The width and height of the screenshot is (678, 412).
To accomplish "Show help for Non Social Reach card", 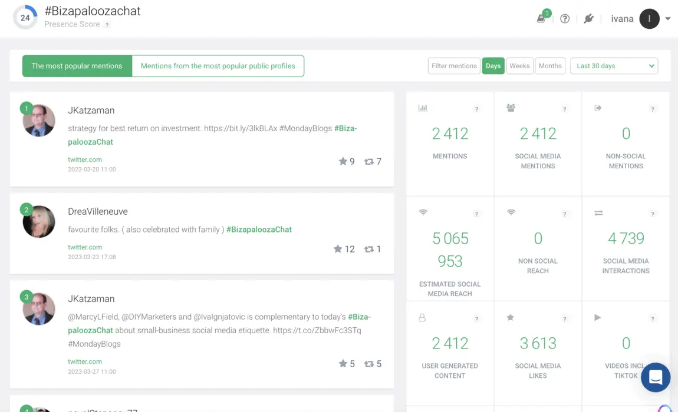I will pos(564,214).
